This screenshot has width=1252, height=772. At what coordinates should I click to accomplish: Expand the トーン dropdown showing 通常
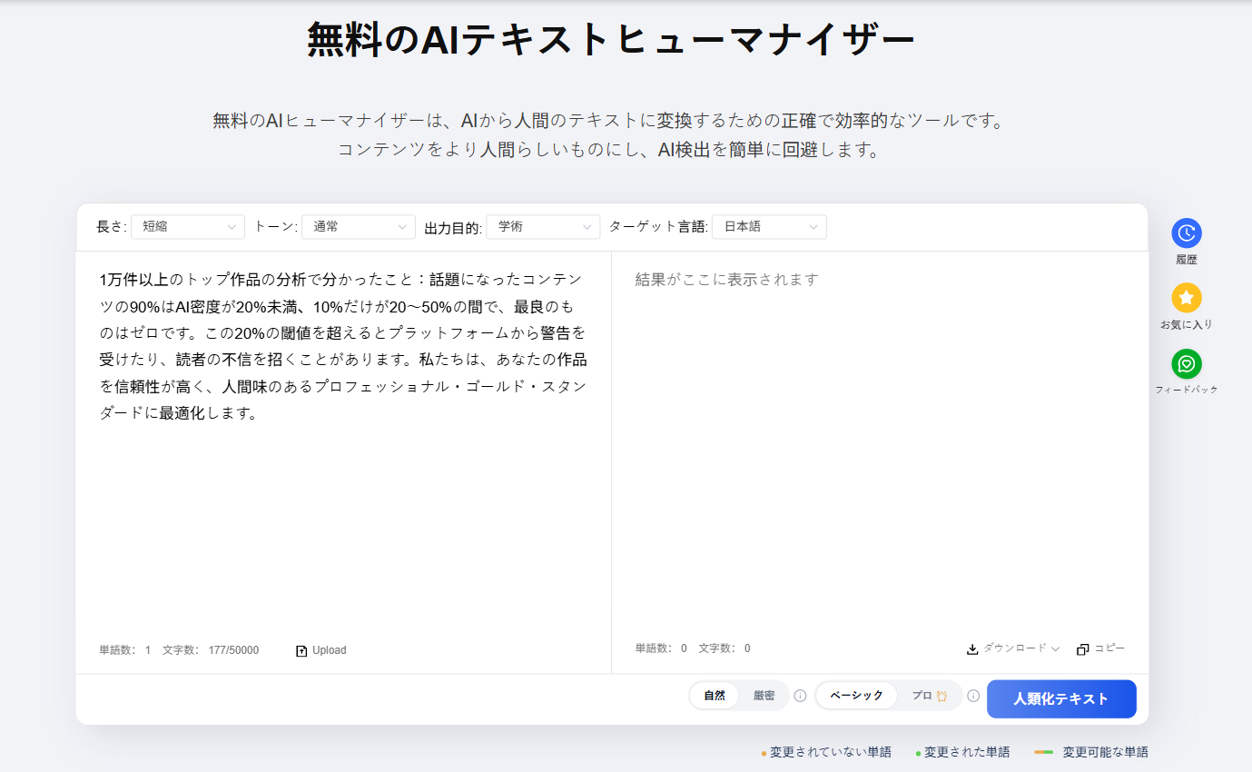[x=359, y=227]
